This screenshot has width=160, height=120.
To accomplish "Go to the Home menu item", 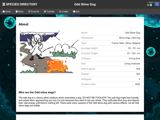I will 7,12.
